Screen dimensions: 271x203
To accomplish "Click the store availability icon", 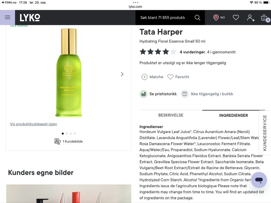I will pos(185,94).
